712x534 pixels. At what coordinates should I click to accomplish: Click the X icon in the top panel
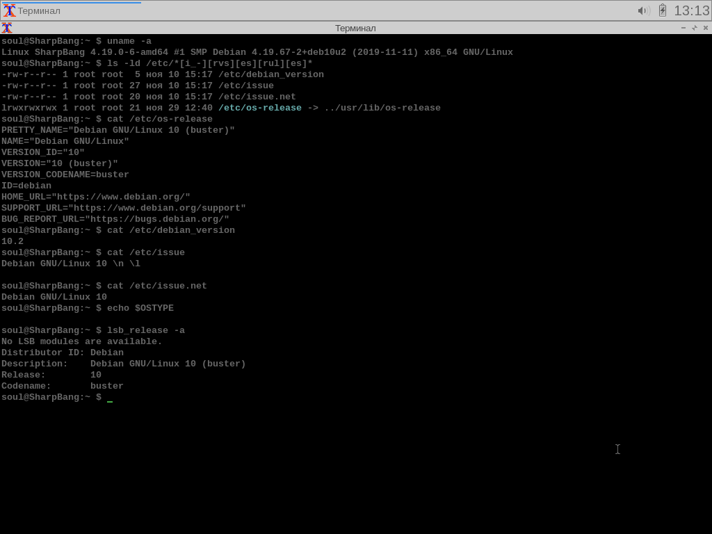click(10, 10)
